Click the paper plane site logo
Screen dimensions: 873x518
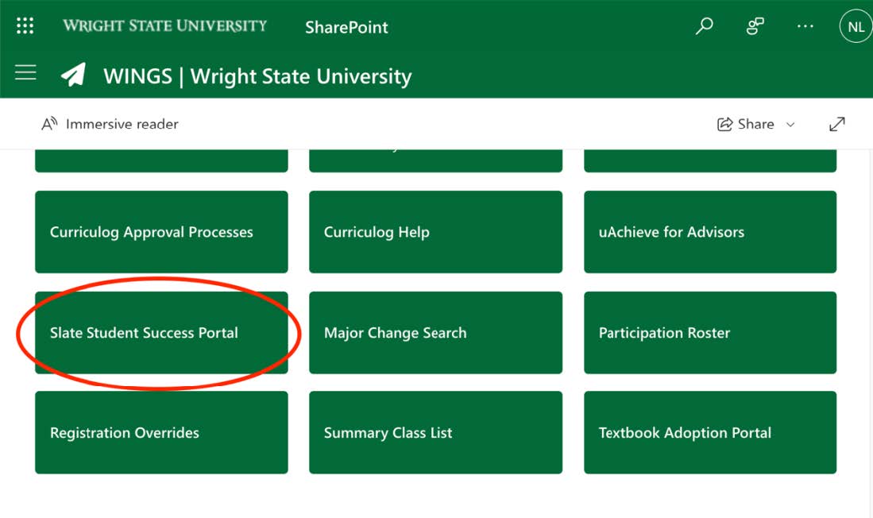[72, 75]
